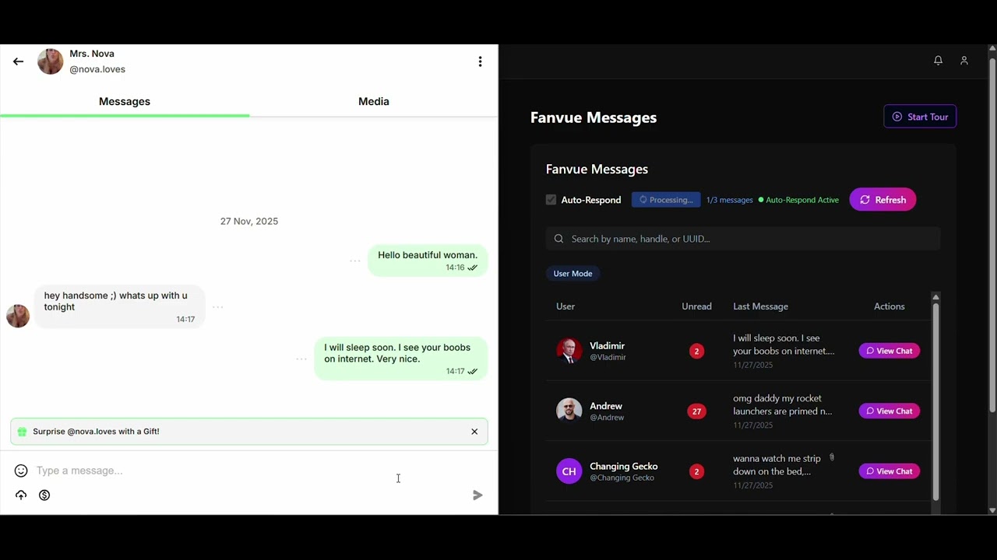Open notifications bell in dashboard header
The height and width of the screenshot is (560, 997).
(x=938, y=61)
